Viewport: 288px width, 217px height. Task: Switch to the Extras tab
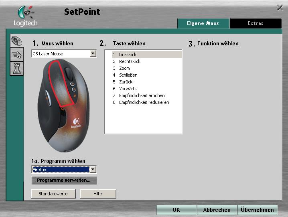click(x=255, y=23)
